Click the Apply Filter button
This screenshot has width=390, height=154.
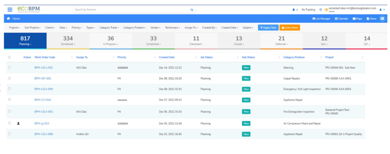pos(268,27)
